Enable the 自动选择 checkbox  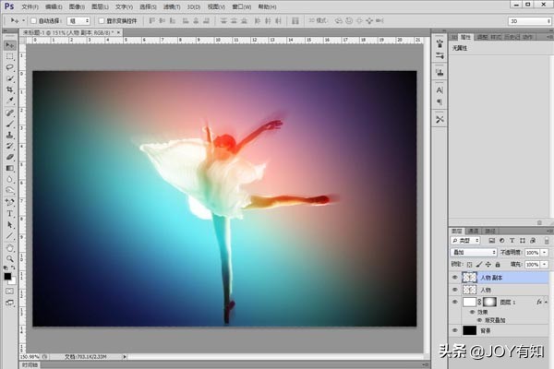(34, 19)
